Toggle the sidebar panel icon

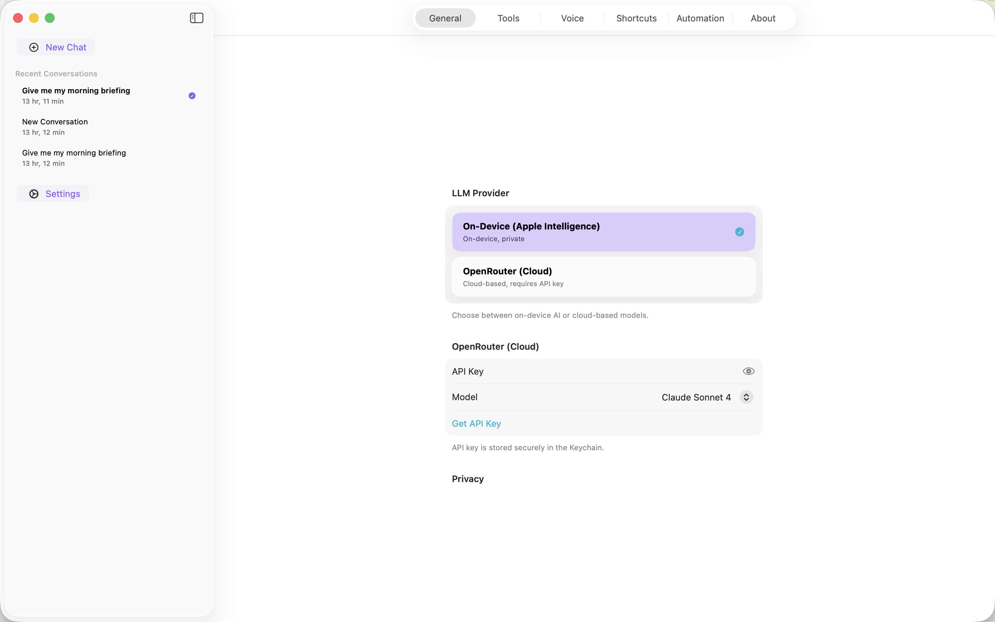[x=197, y=18]
